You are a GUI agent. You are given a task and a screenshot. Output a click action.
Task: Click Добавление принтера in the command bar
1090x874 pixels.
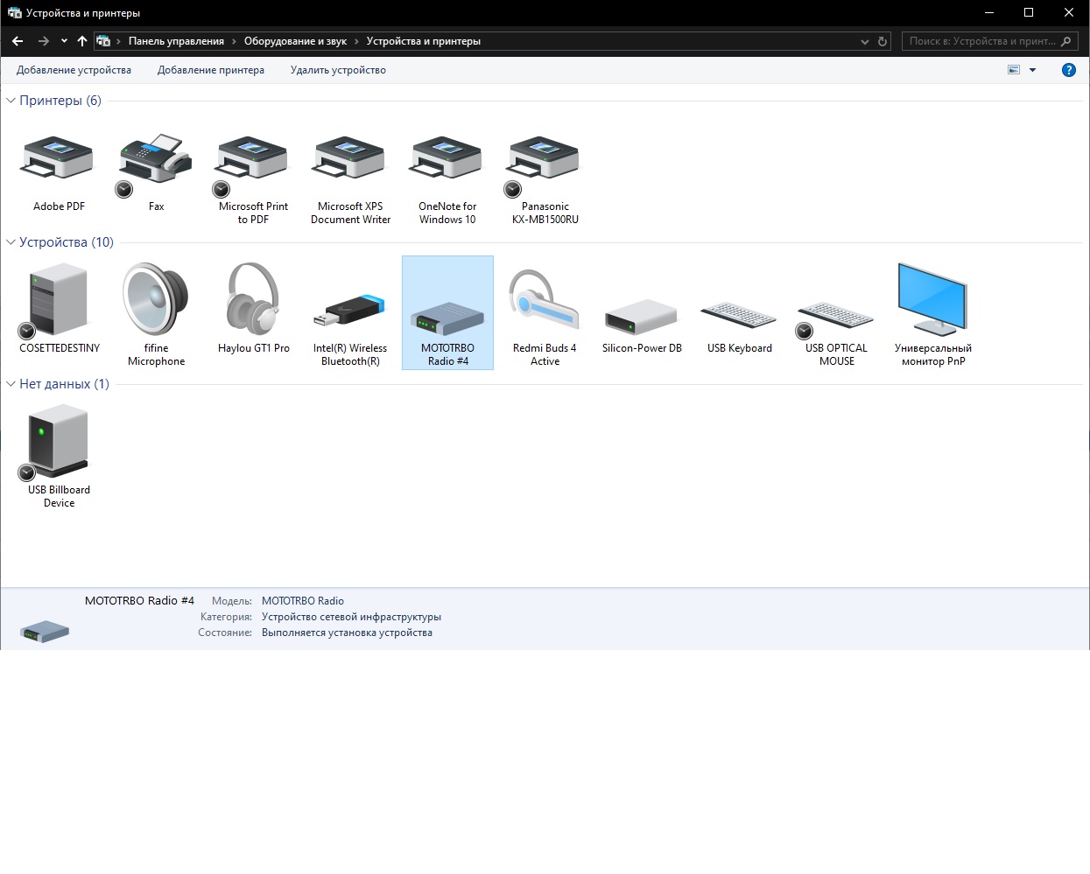point(210,70)
